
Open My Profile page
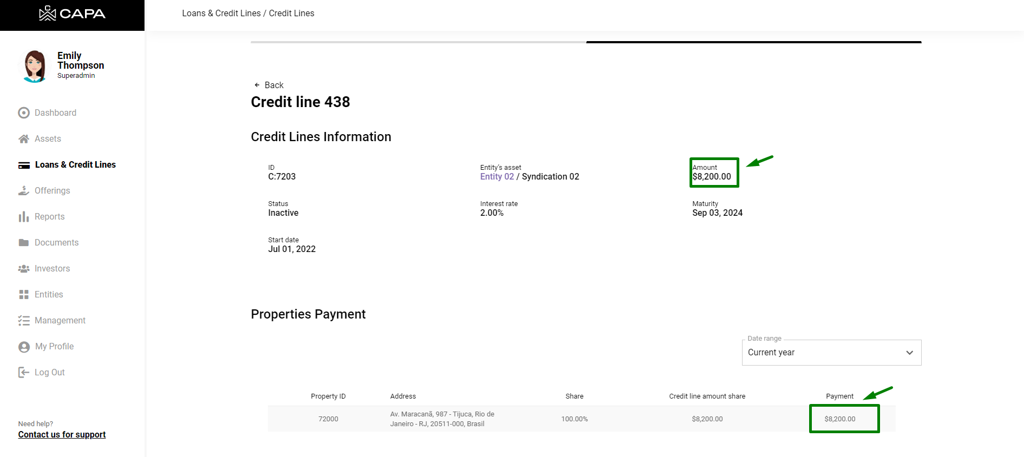coord(54,346)
